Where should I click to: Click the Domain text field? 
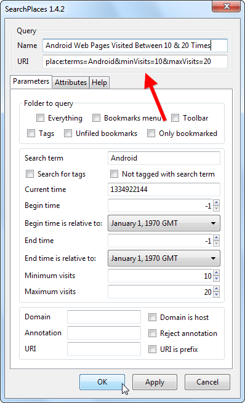[x=104, y=317]
